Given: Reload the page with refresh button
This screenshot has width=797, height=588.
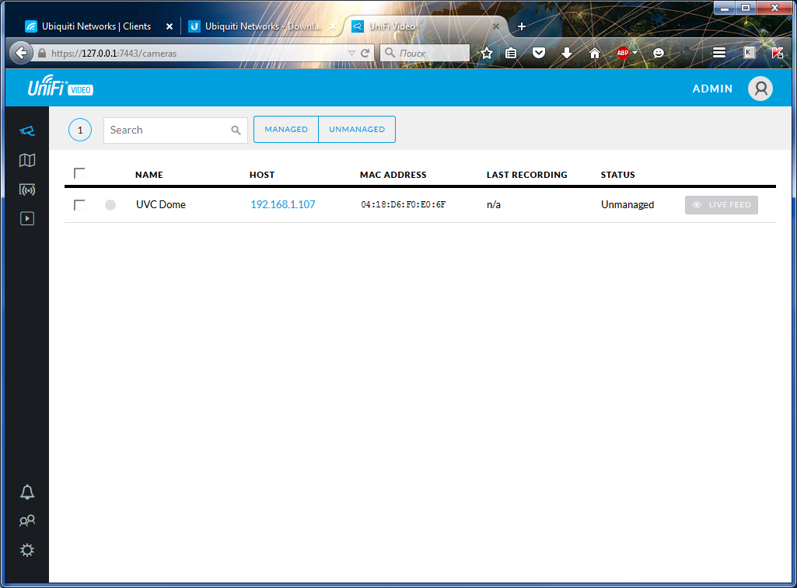Looking at the screenshot, I should click(365, 54).
